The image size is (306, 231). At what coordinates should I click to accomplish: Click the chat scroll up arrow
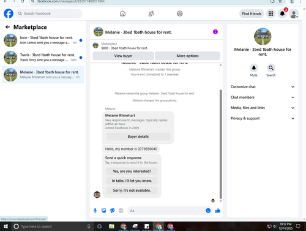point(220,65)
